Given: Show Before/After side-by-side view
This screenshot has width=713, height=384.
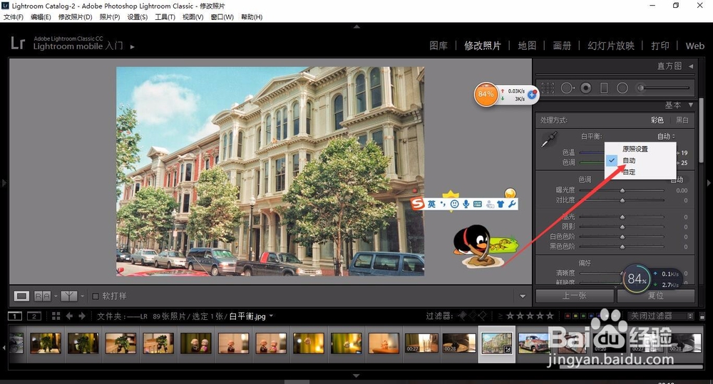Looking at the screenshot, I should [42, 296].
